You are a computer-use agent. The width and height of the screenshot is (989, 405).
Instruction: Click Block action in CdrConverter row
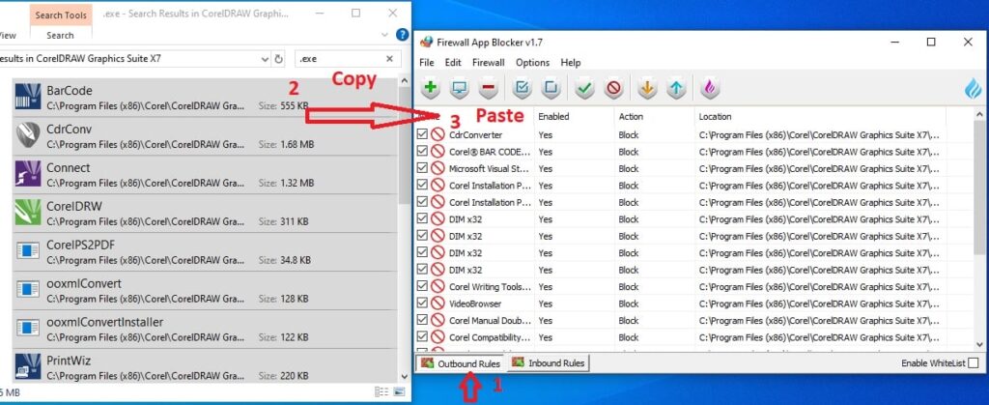pyautogui.click(x=629, y=134)
